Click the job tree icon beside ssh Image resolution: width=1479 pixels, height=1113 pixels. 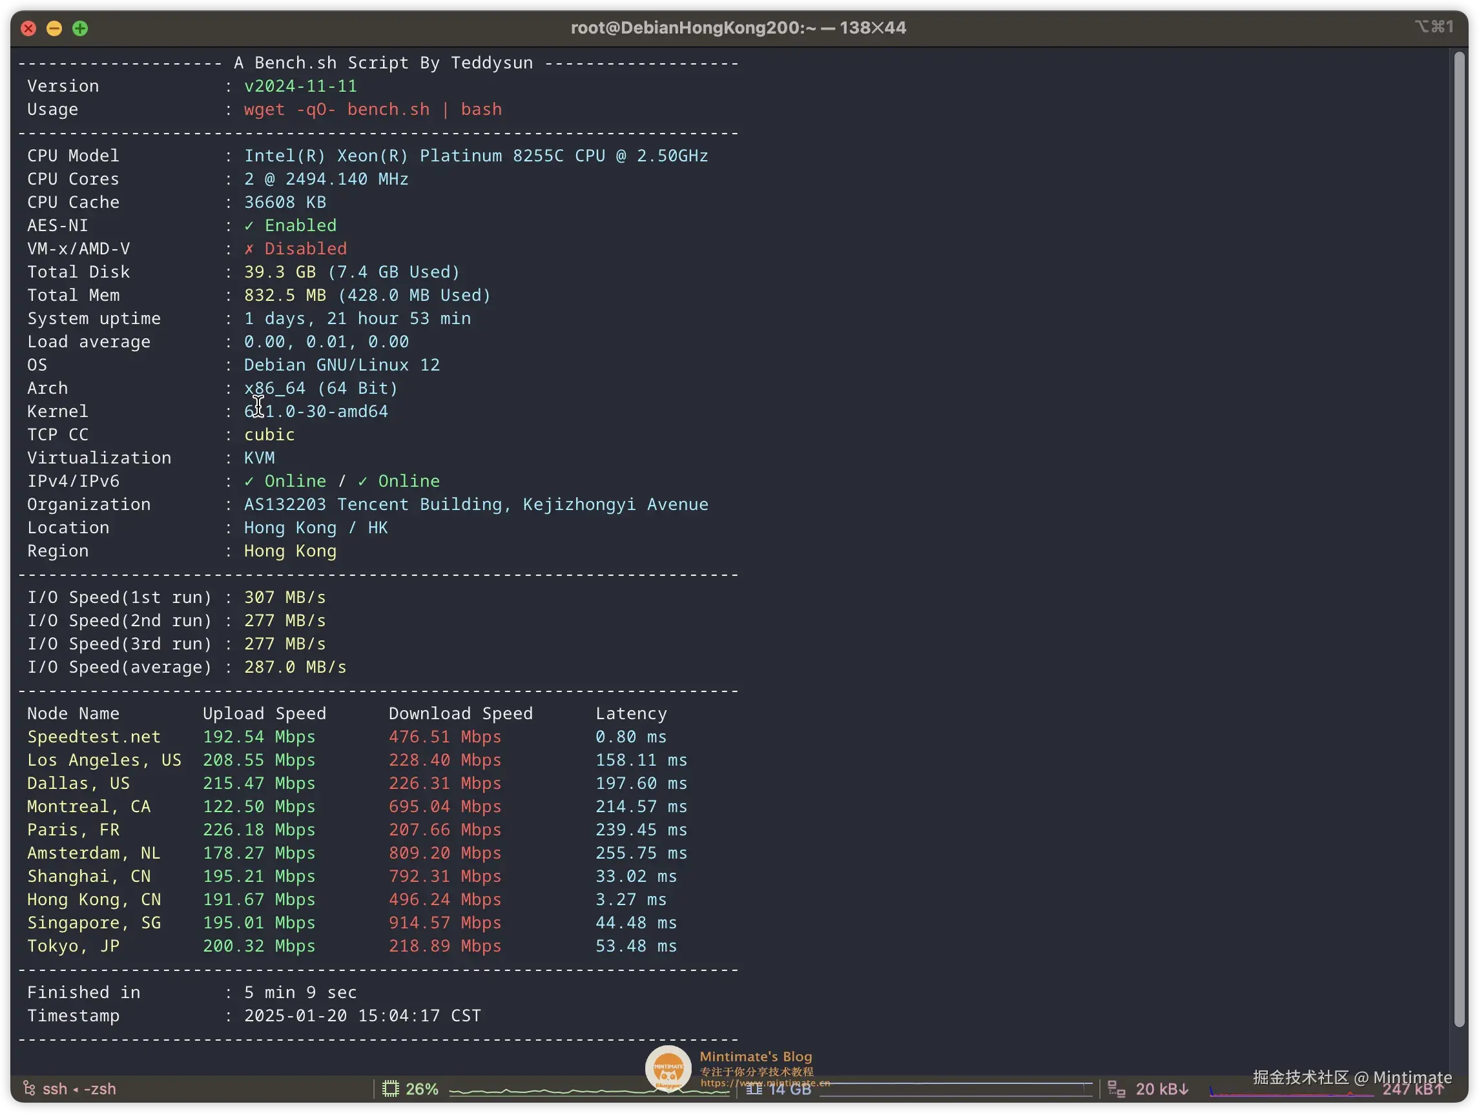click(x=29, y=1088)
